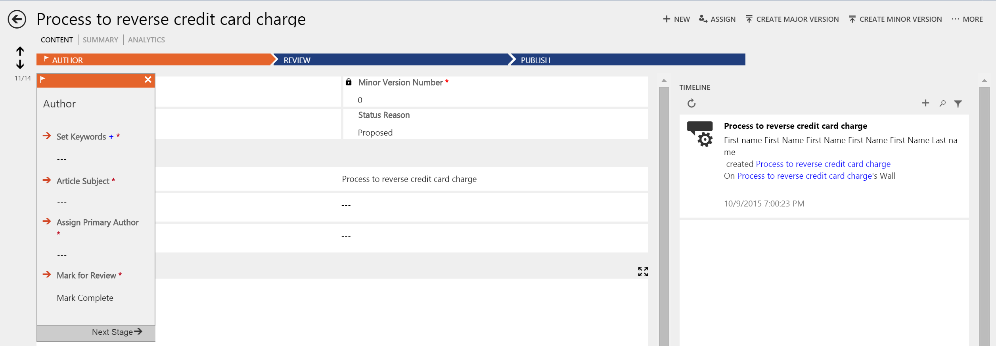Click the Set Keywords field value
The image size is (996, 346).
(x=62, y=159)
